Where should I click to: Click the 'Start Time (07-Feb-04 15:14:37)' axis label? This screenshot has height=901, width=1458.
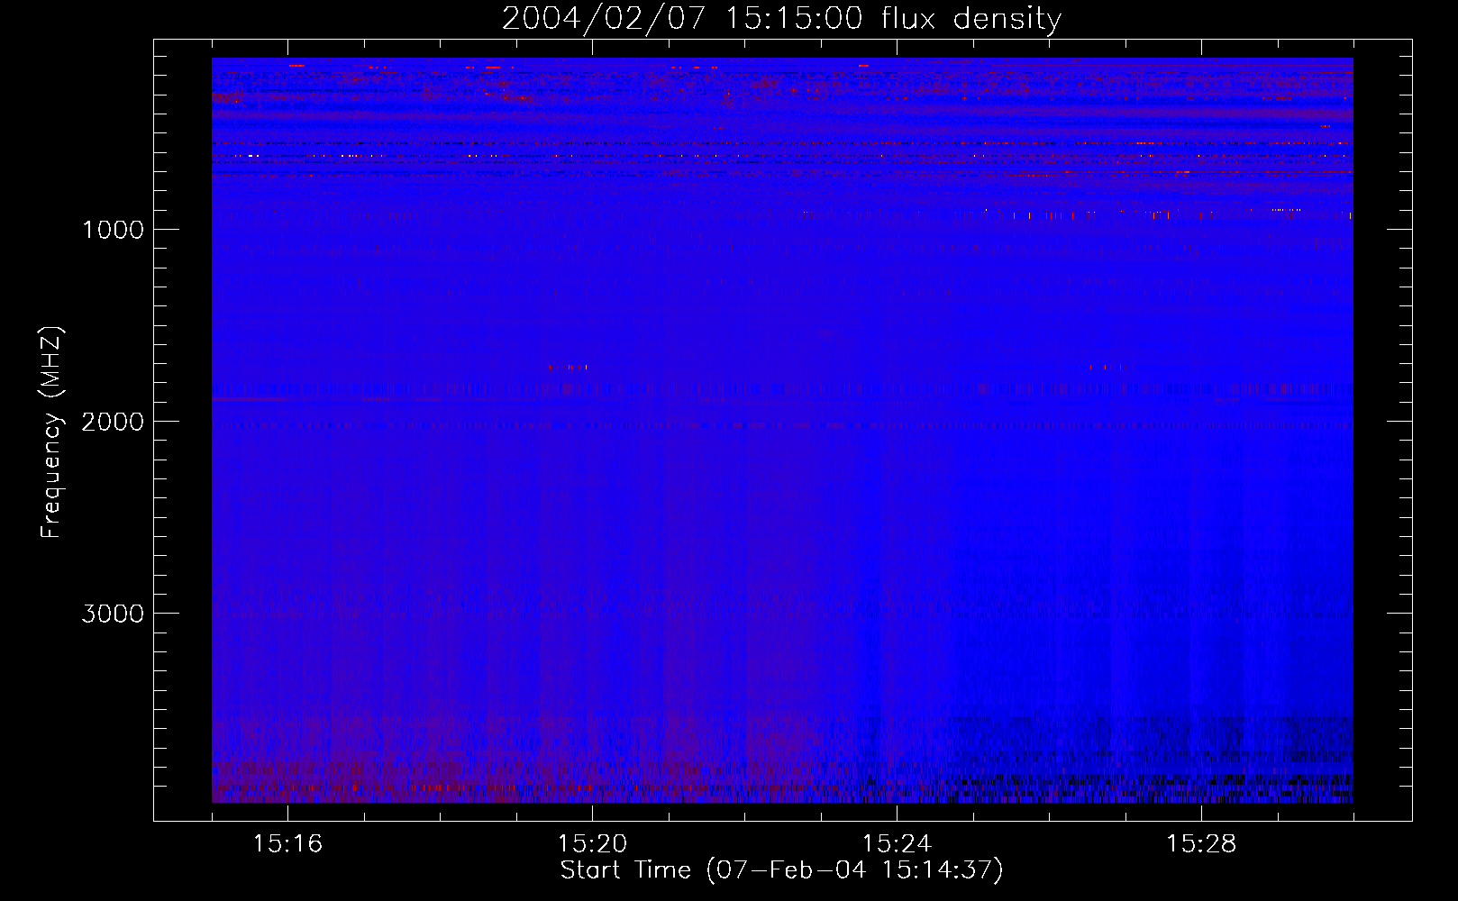coord(781,870)
